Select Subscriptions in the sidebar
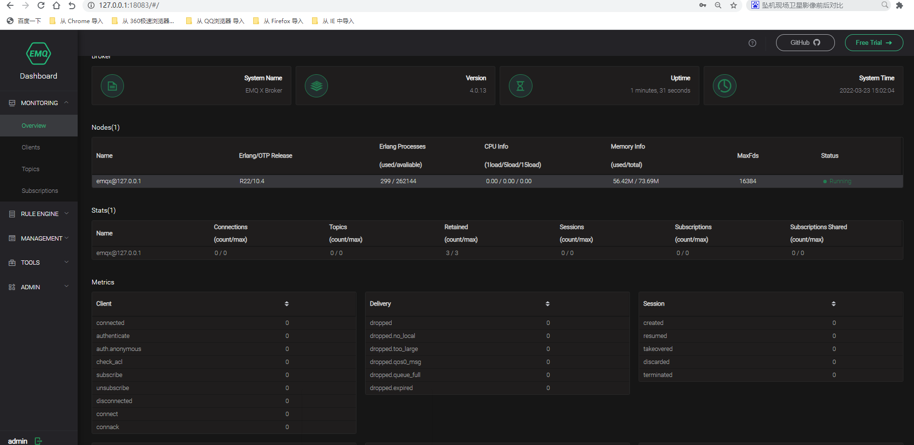Screen dimensions: 914x445 (40, 190)
